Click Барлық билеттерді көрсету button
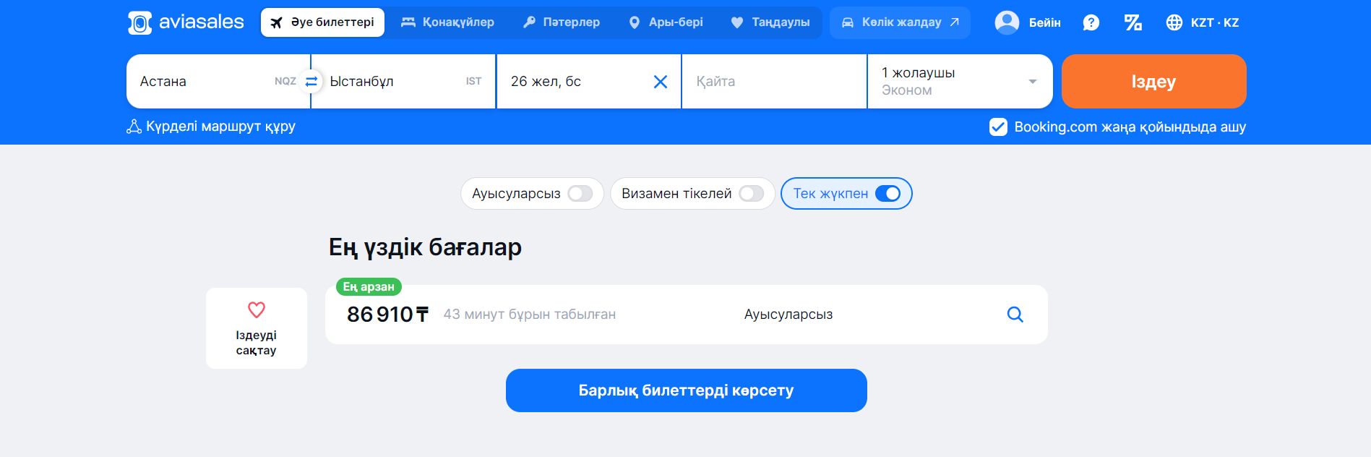Image resolution: width=1371 pixels, height=457 pixels. coord(687,390)
